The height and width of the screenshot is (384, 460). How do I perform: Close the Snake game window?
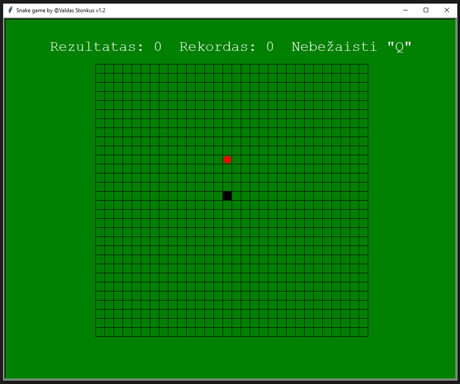tap(447, 10)
